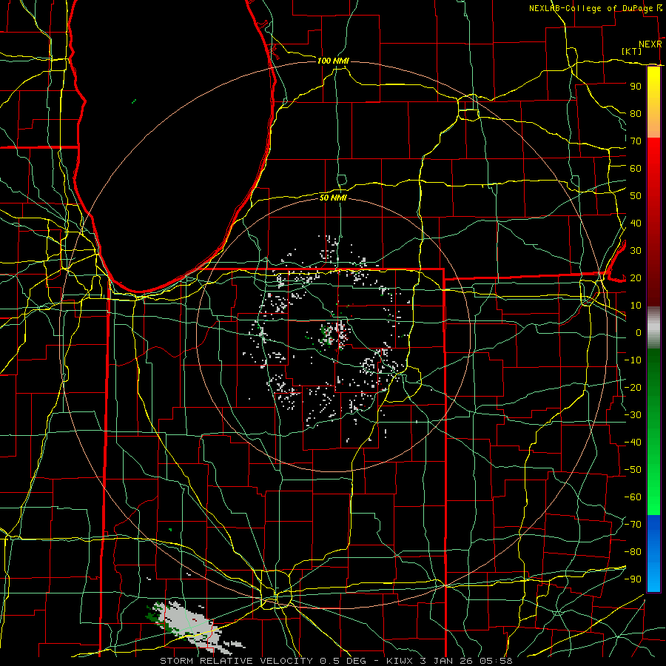Click the 70 value on the scale
The height and width of the screenshot is (666, 666).
click(x=636, y=141)
